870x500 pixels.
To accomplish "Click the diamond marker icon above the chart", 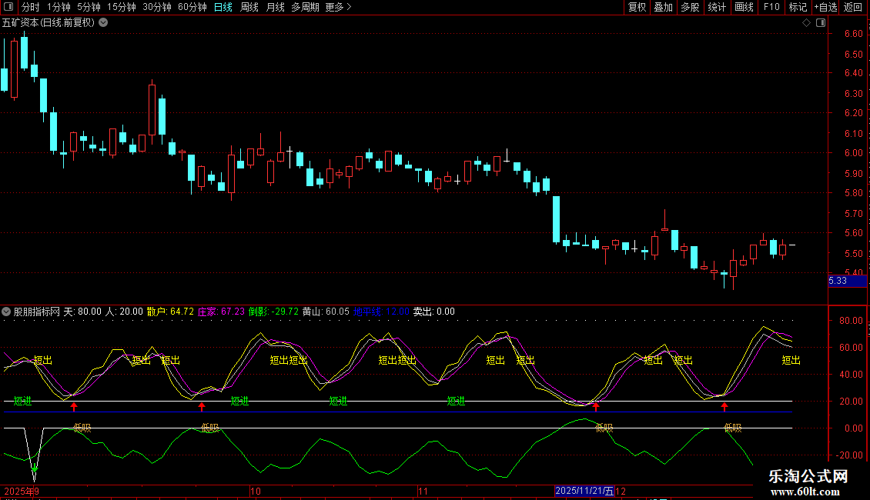I will point(806,23).
